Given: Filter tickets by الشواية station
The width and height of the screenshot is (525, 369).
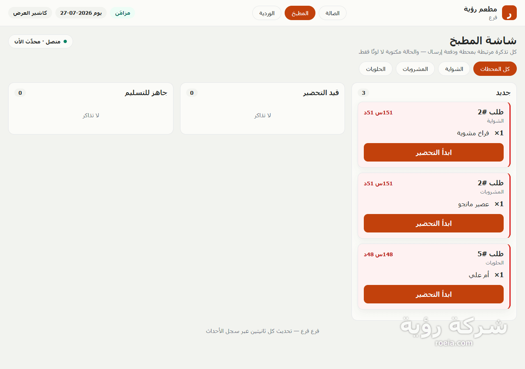Looking at the screenshot, I should [454, 69].
